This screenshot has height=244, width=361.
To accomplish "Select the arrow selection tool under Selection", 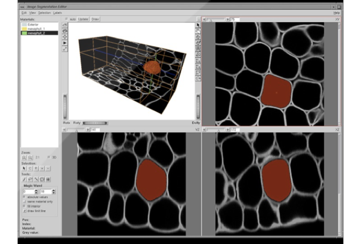I will tap(24, 169).
